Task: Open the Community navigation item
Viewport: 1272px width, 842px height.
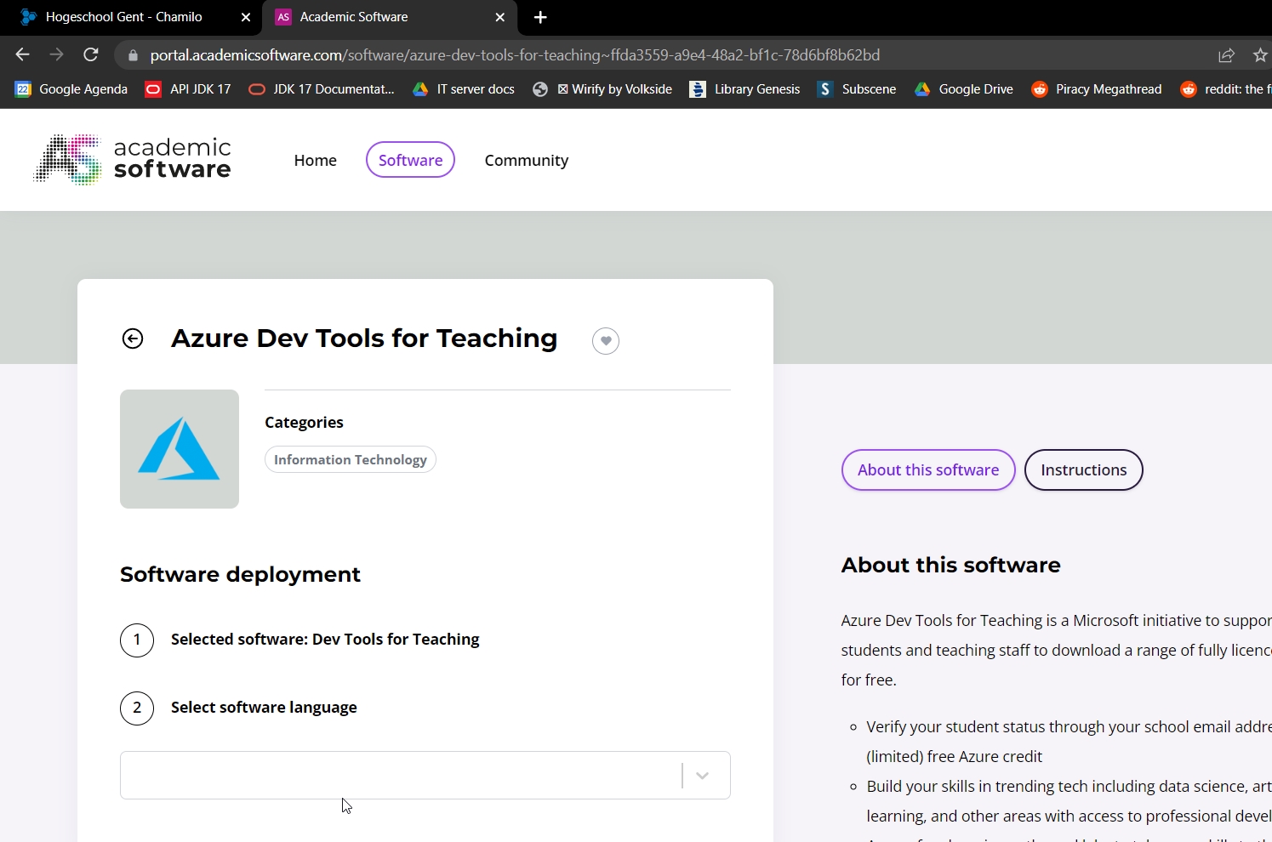Action: (x=527, y=160)
